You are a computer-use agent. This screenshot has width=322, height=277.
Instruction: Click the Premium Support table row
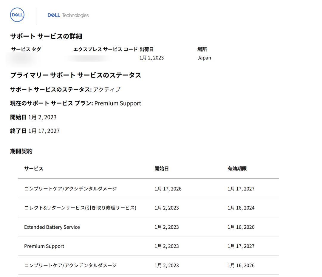tap(44, 246)
